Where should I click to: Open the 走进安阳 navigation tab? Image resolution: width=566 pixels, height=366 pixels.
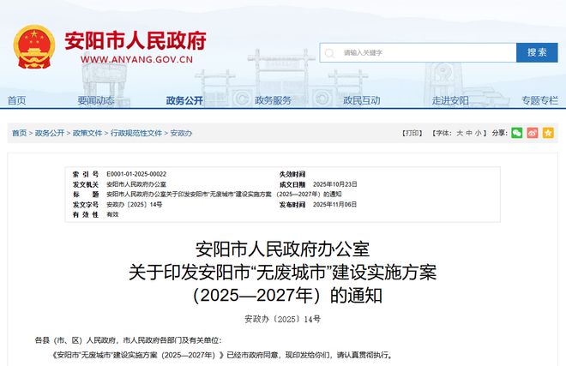click(x=450, y=100)
